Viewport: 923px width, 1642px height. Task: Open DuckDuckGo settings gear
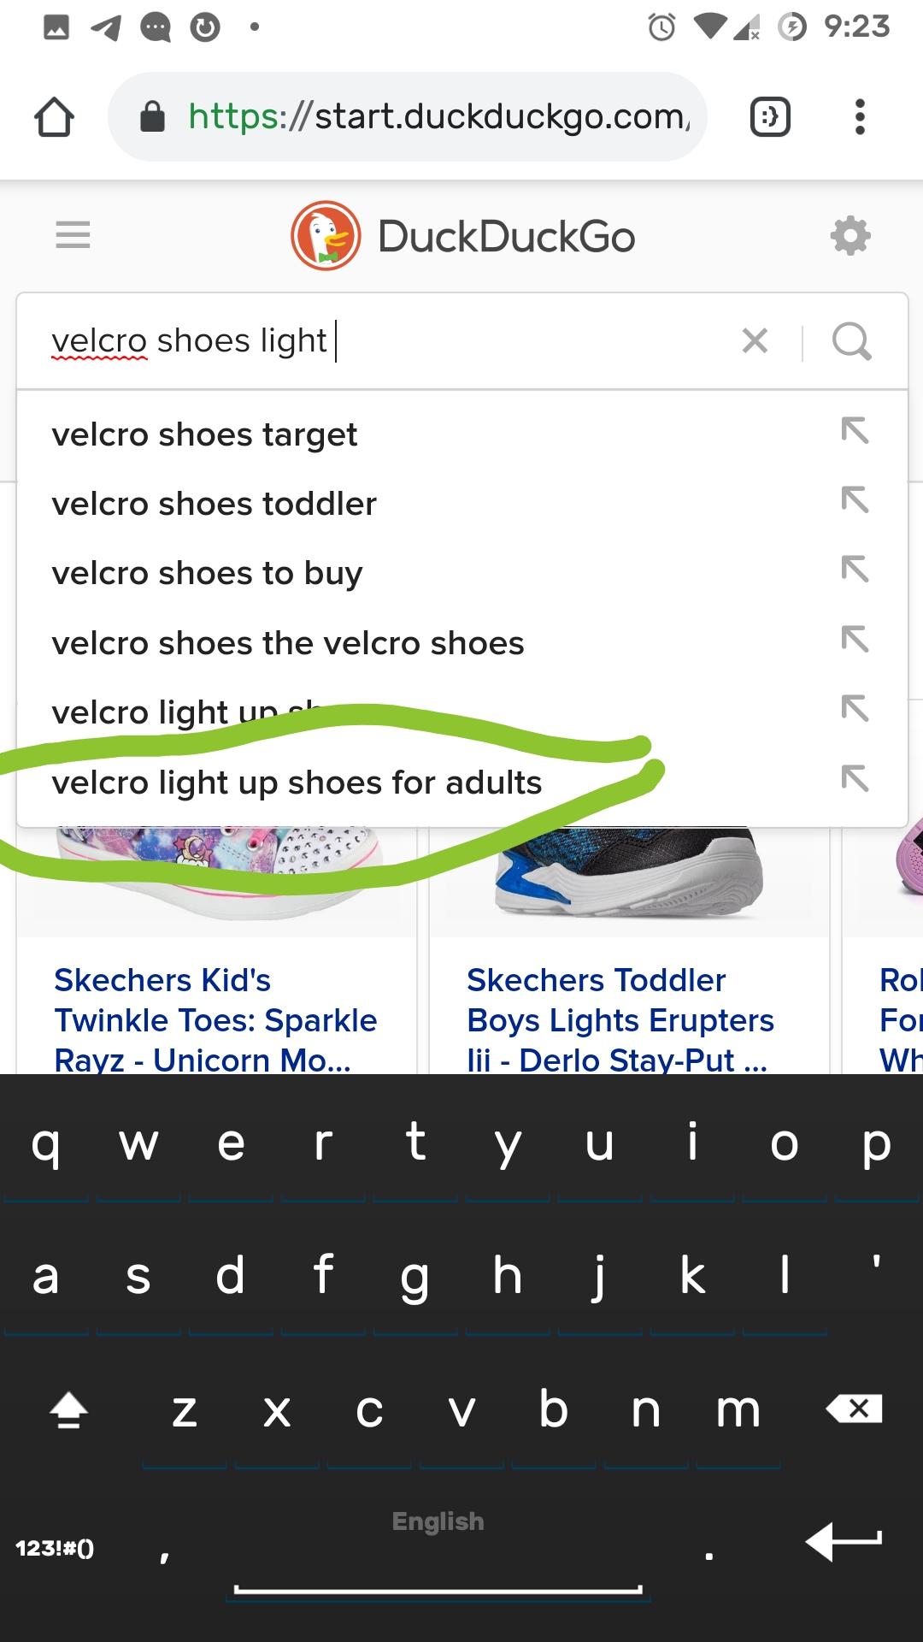click(850, 236)
